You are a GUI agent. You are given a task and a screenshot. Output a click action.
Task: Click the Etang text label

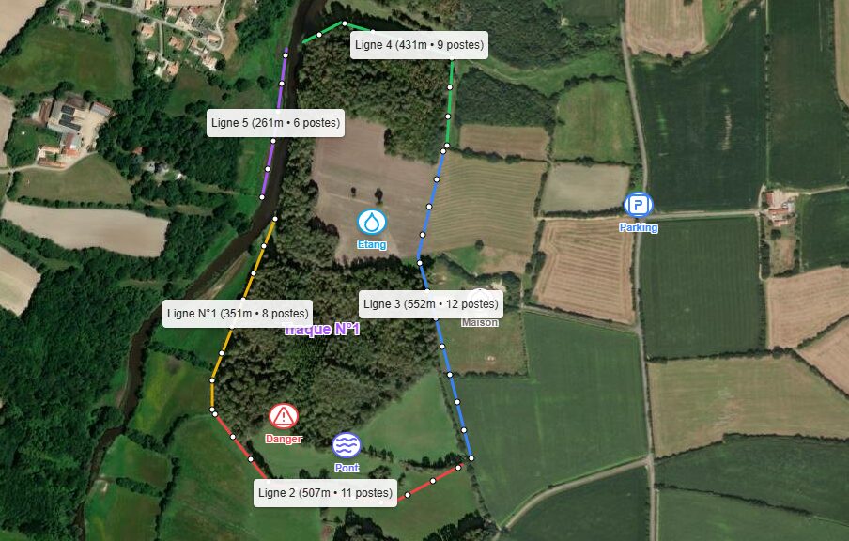(x=372, y=245)
